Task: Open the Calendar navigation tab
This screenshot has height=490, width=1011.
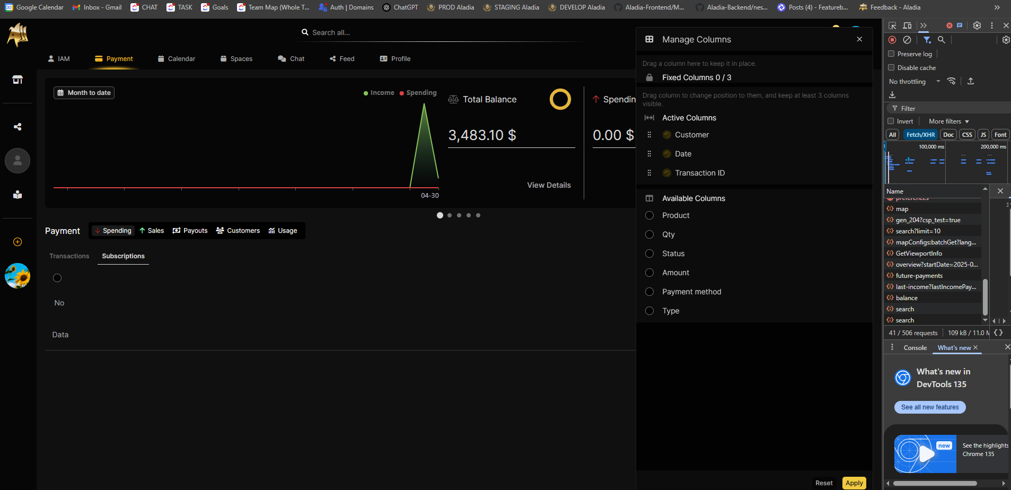Action: [x=177, y=59]
